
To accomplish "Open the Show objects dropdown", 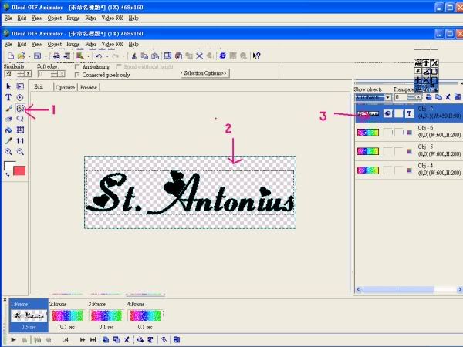I will click(x=387, y=98).
